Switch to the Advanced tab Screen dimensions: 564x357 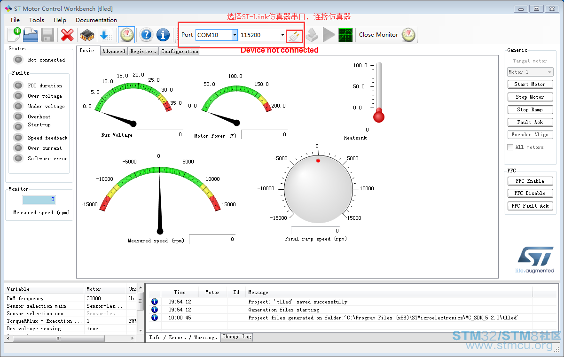(114, 51)
